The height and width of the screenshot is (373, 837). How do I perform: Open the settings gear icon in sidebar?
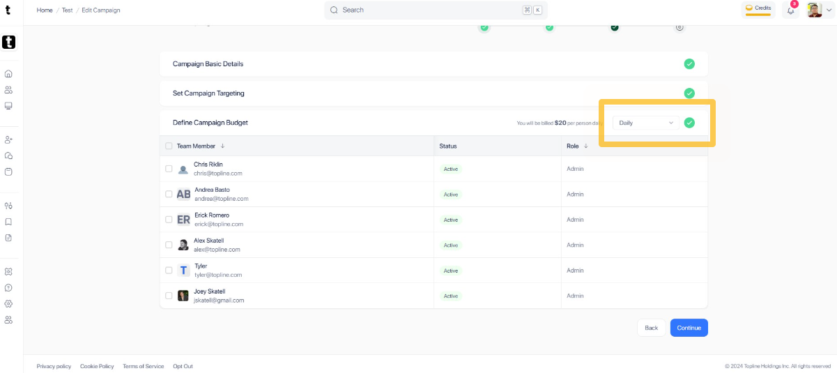(x=8, y=303)
